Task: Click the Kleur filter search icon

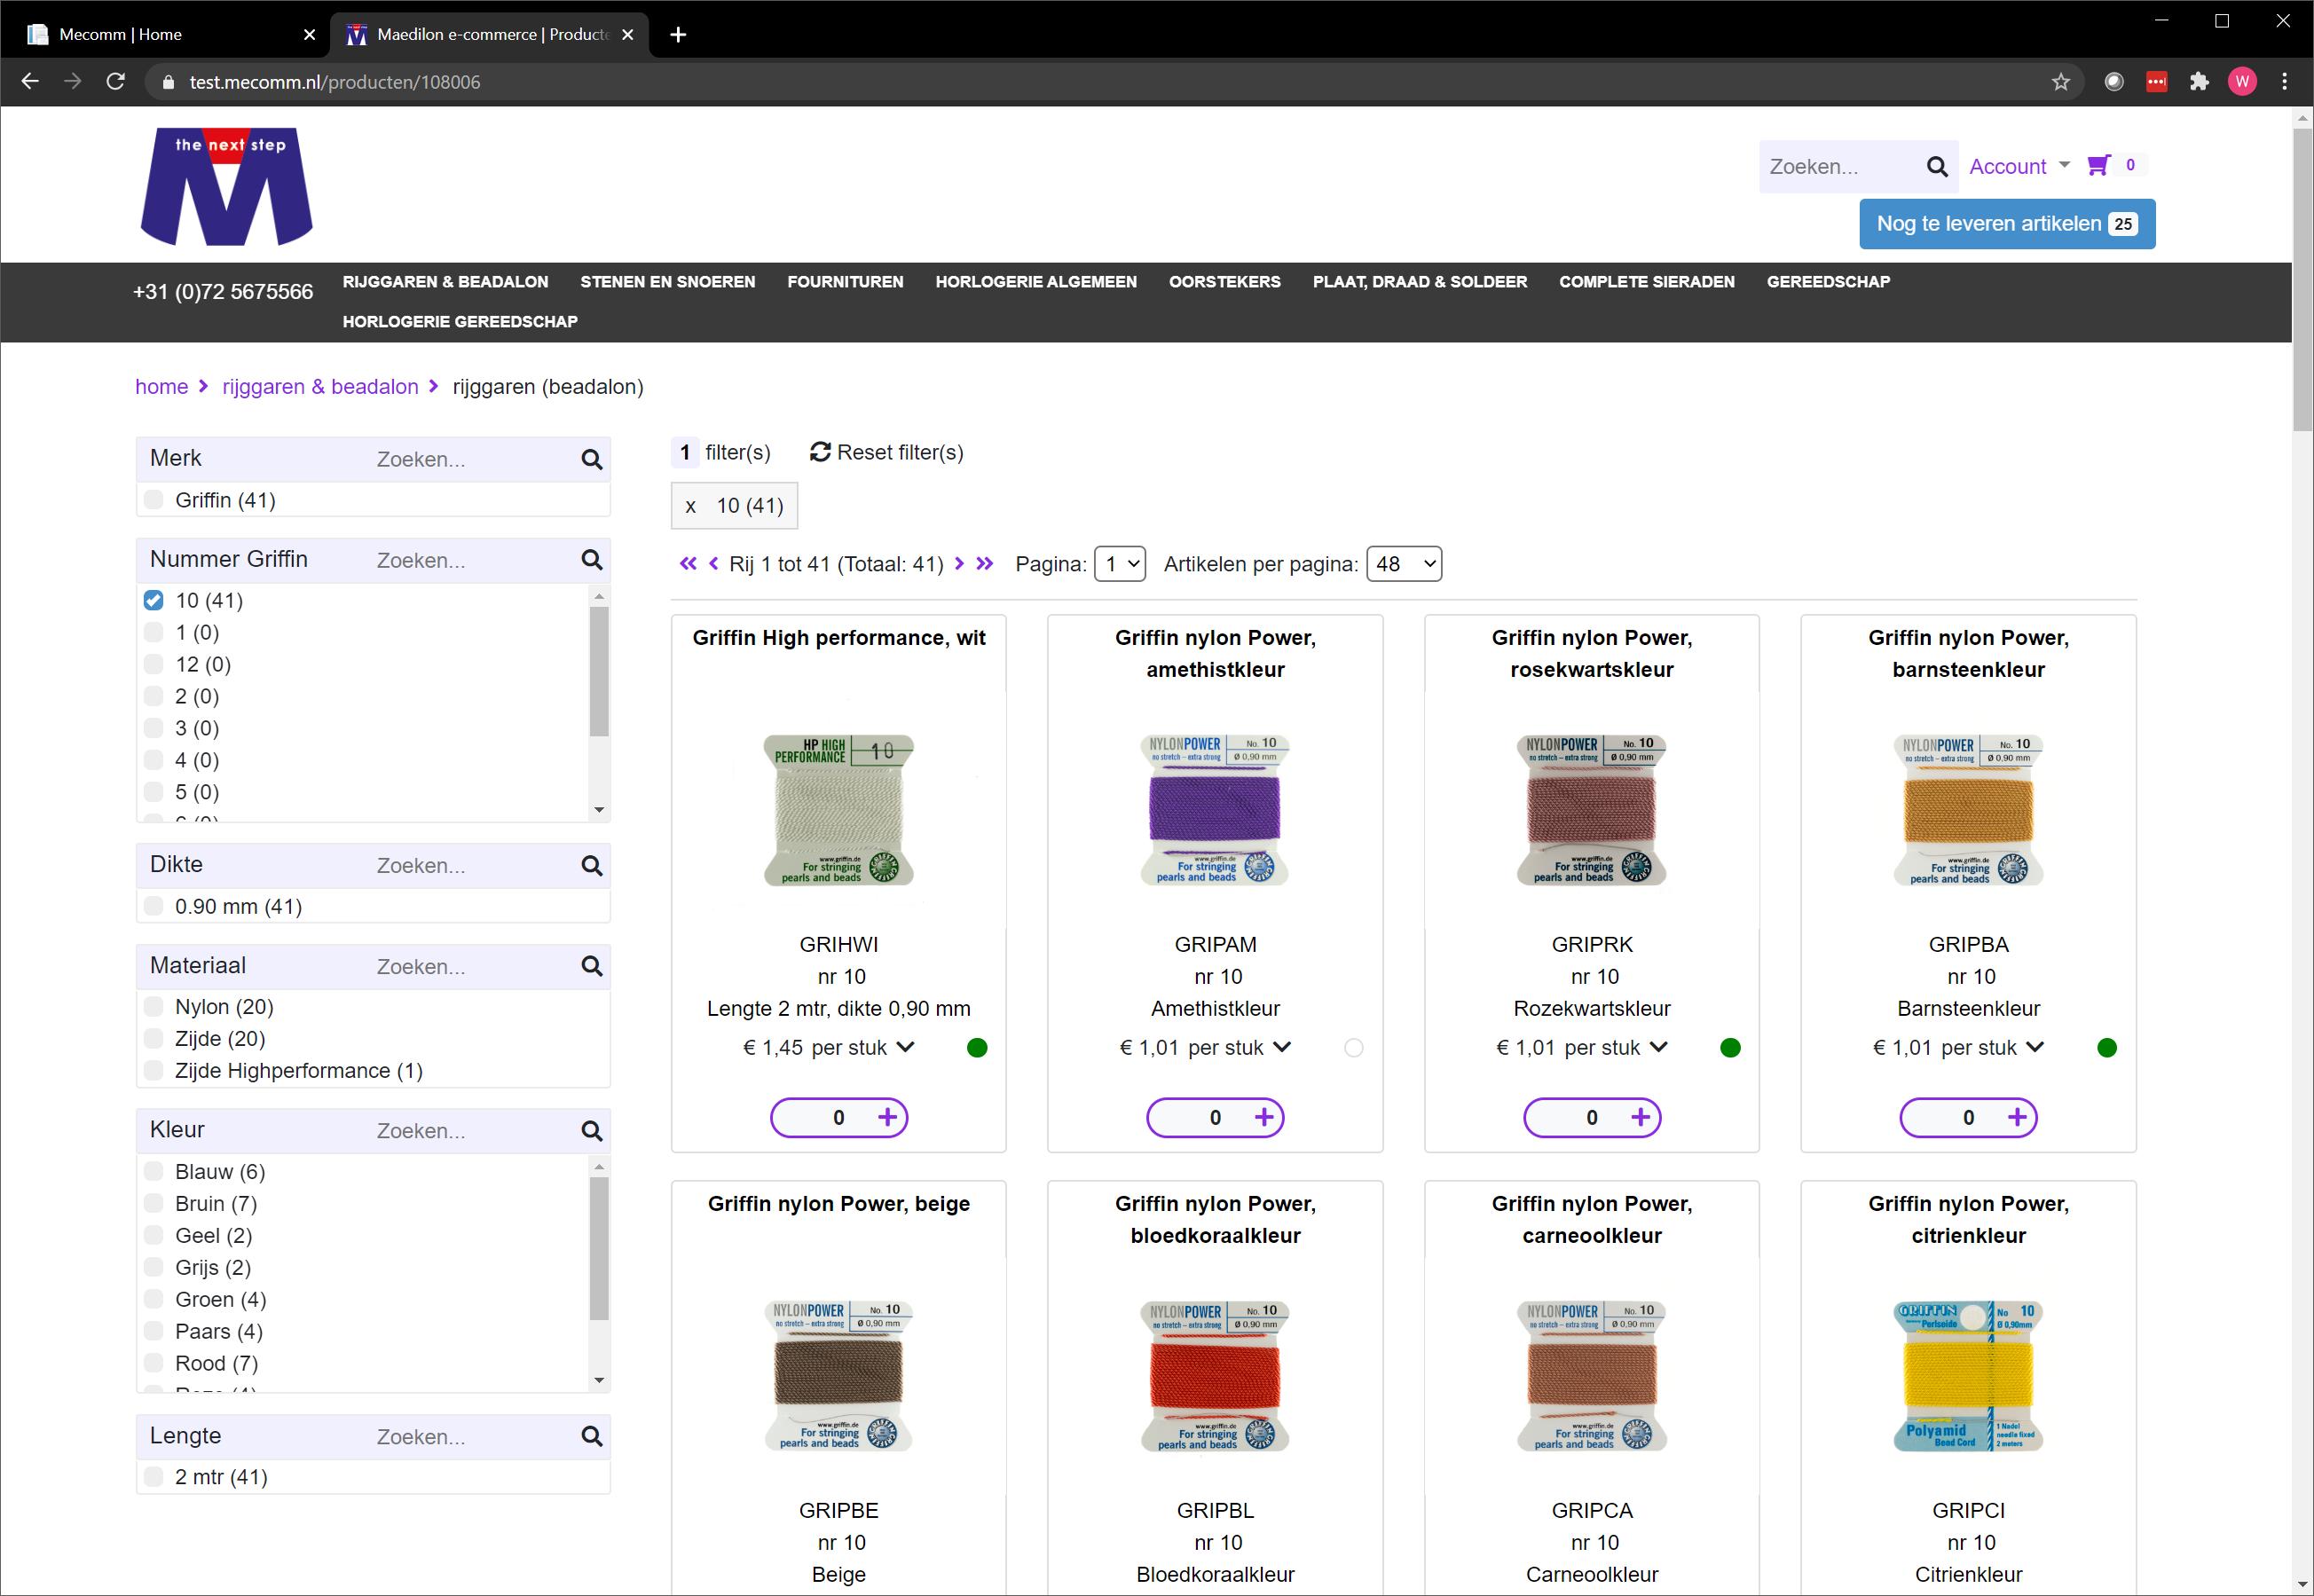Action: 592,1131
